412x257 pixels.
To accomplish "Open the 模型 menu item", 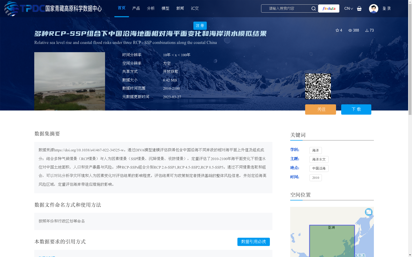I will click(165, 8).
